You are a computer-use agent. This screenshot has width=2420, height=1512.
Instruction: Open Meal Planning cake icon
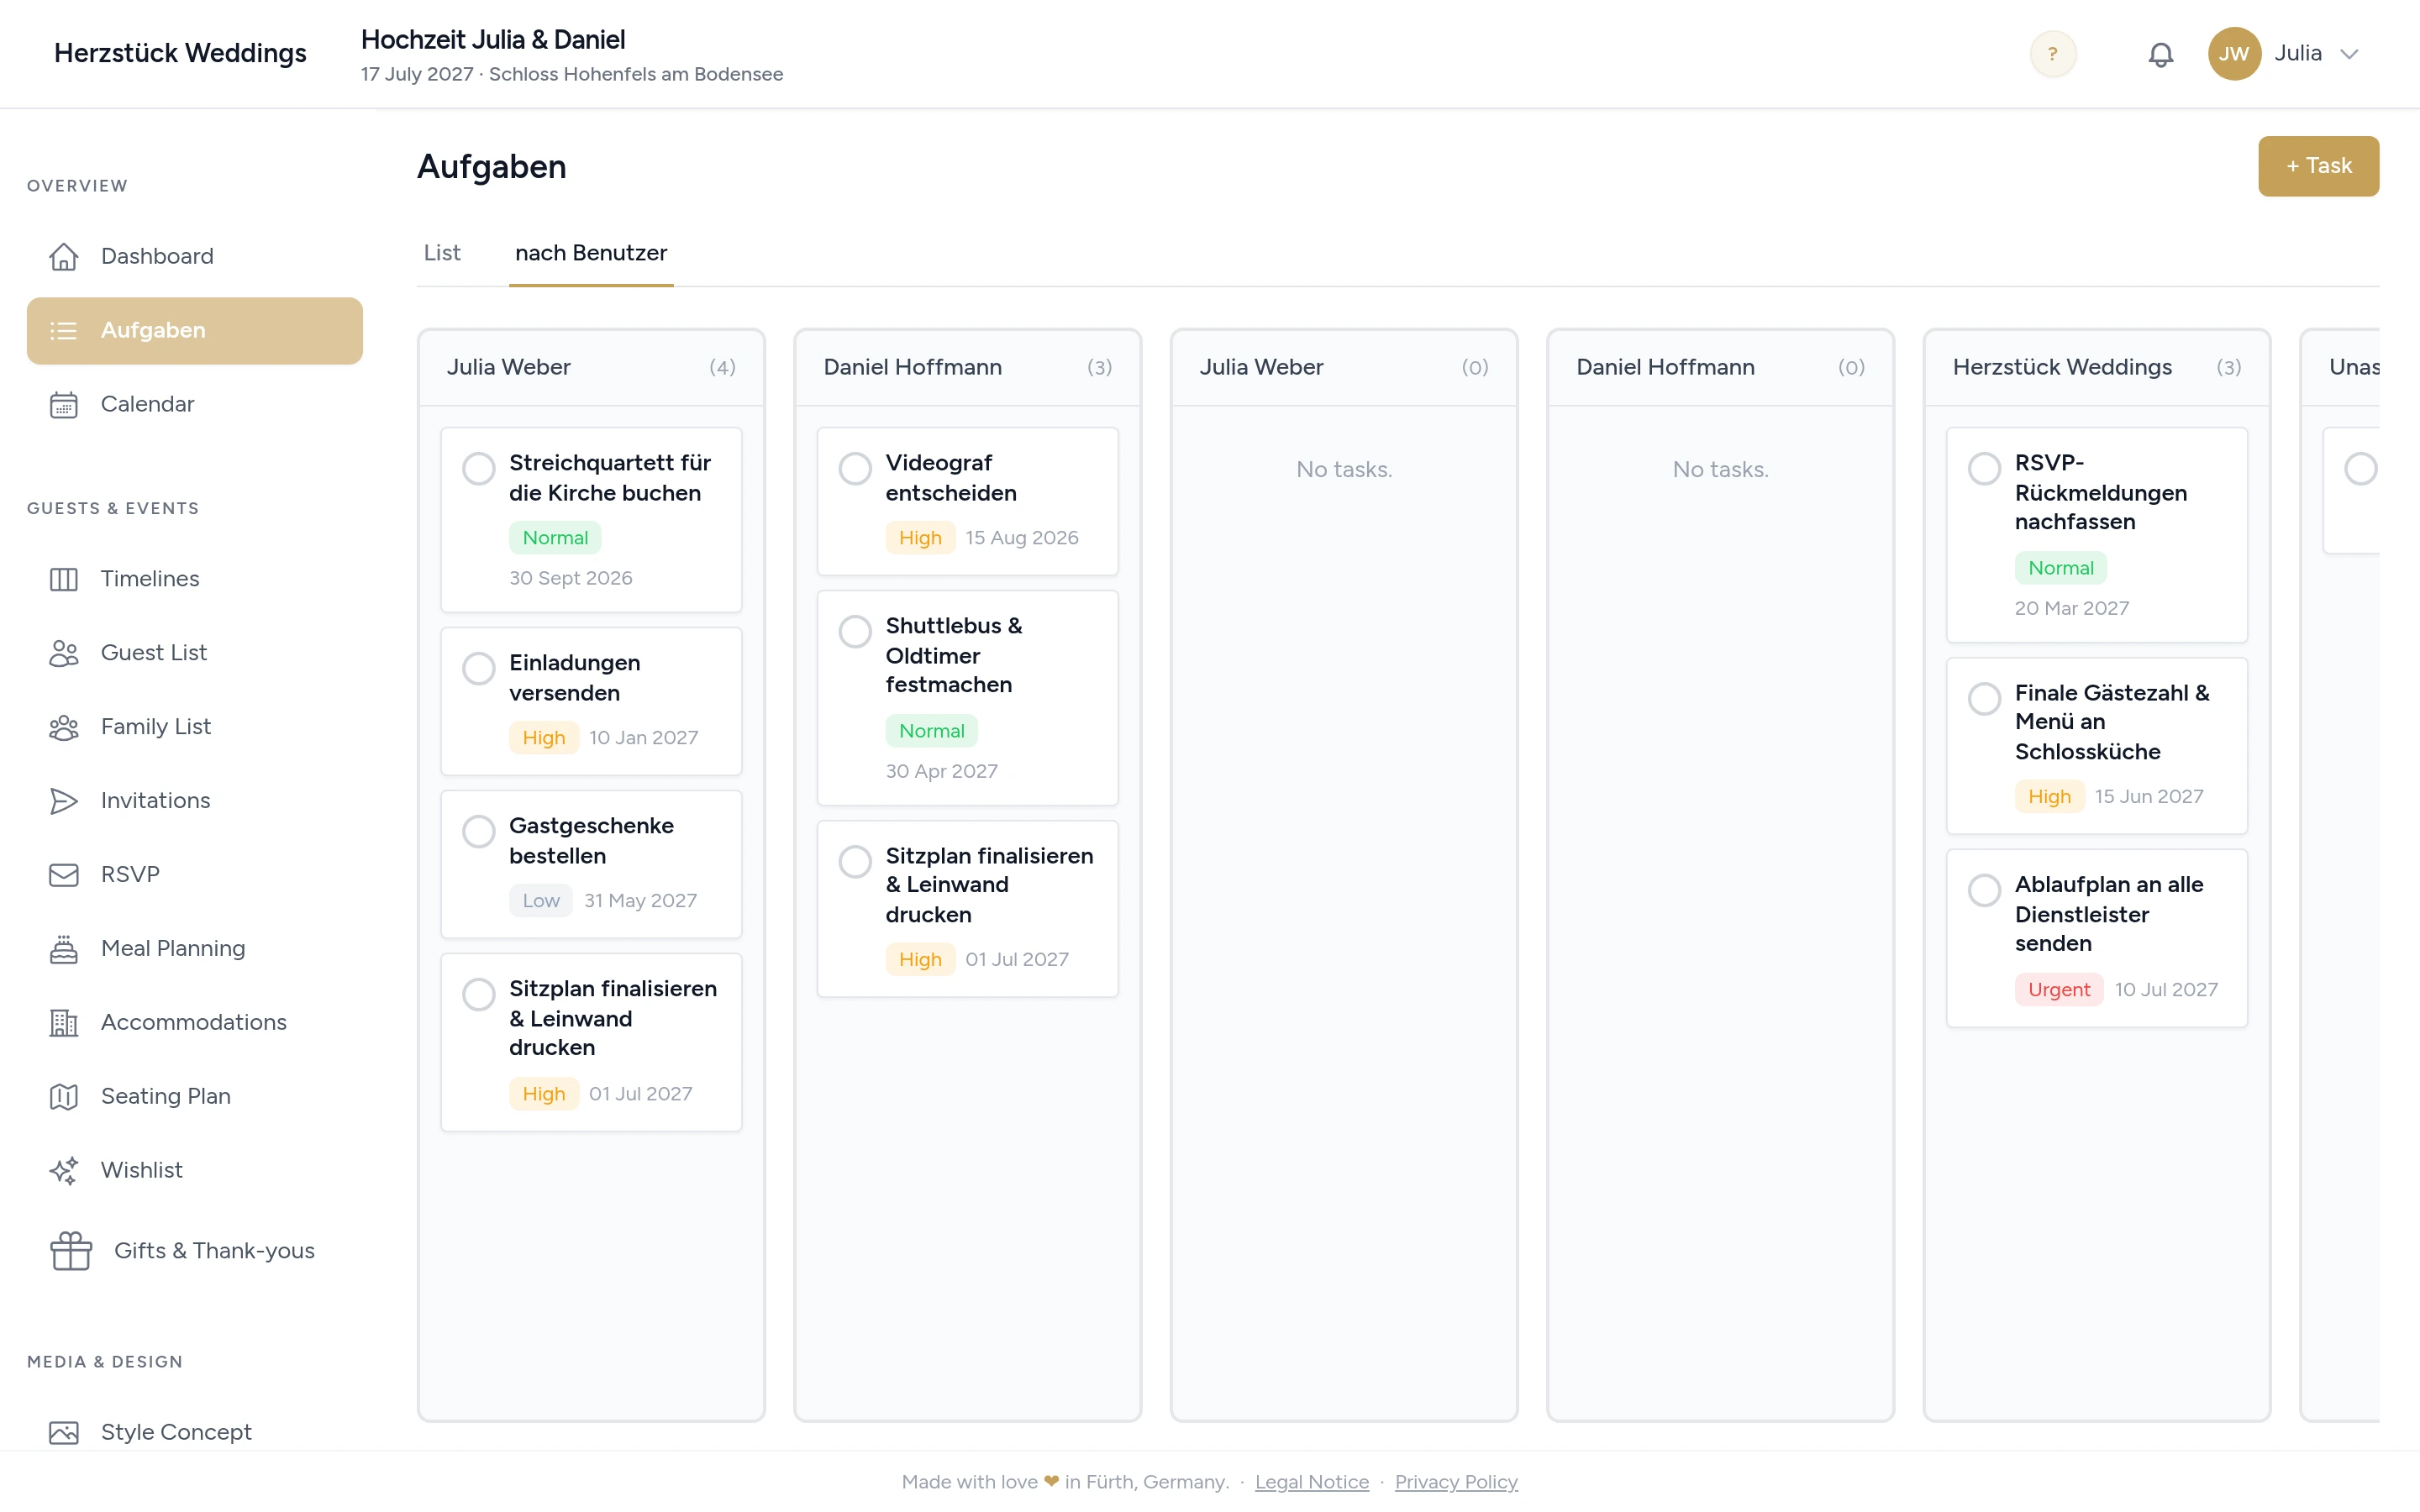coord(64,948)
